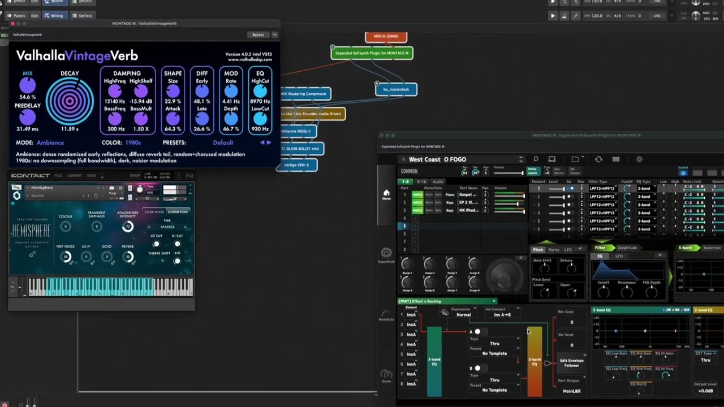Add a part in slot 4
The width and height of the screenshot is (724, 407).
[415, 218]
